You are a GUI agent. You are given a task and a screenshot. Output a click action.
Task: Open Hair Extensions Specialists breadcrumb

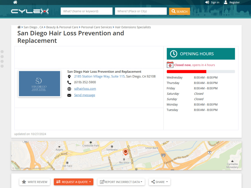coord(133,27)
